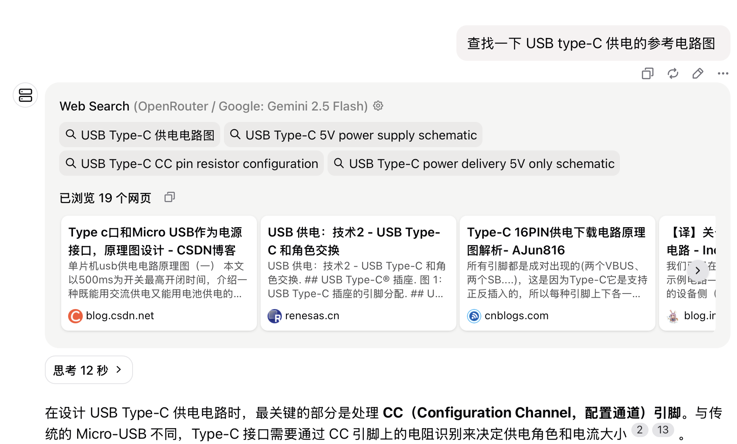Open the renesas.cn USB 供电 result card
737x444 pixels.
358,273
